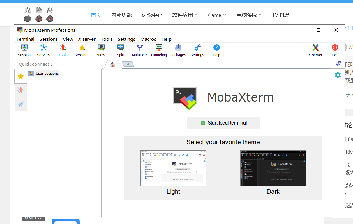Open TV 机盒 in website navigation

[281, 15]
